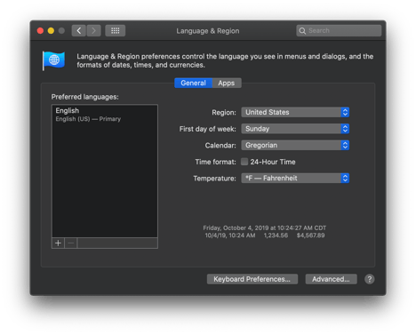Go forward with the right chevron button
Screen dimensions: 416x335
(x=93, y=31)
